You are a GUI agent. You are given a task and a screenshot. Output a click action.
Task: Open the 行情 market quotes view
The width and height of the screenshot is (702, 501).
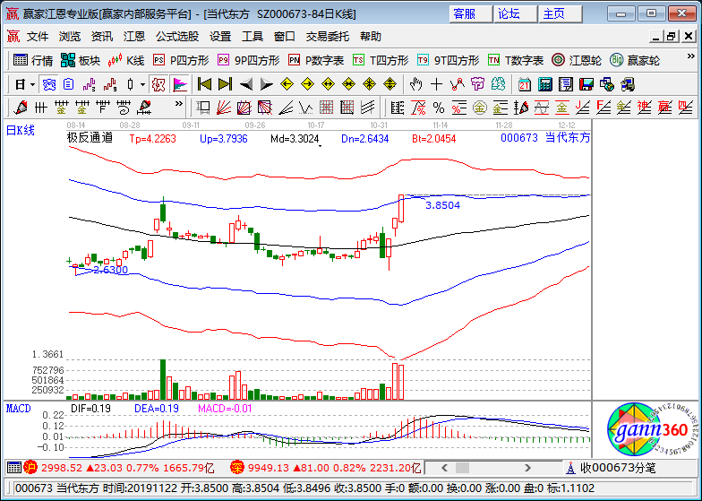33,60
